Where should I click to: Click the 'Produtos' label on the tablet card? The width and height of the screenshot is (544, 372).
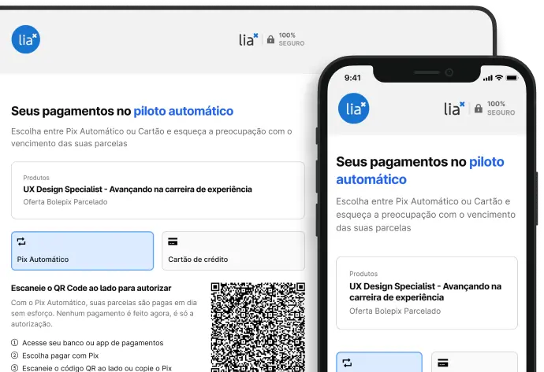(x=36, y=178)
